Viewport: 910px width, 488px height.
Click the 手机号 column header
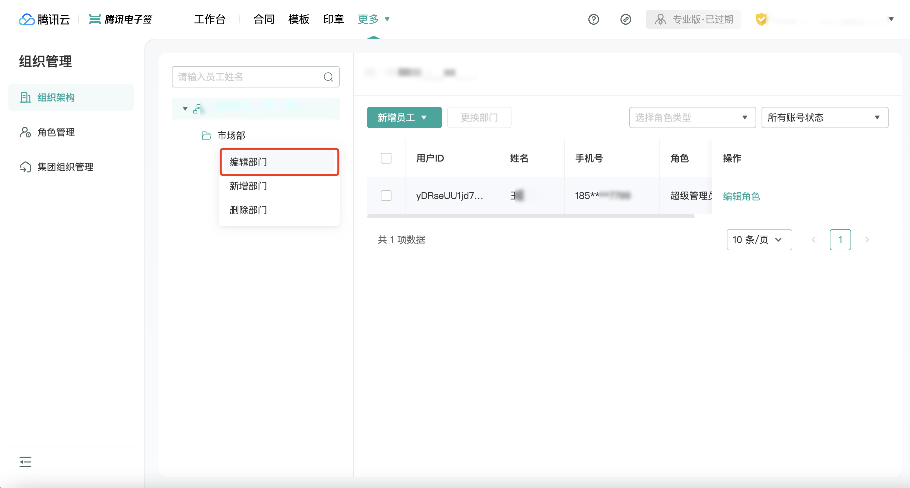click(x=589, y=158)
